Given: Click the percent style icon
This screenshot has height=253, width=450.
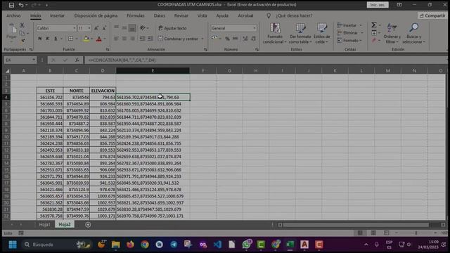Looking at the screenshot, I should 227,39.
